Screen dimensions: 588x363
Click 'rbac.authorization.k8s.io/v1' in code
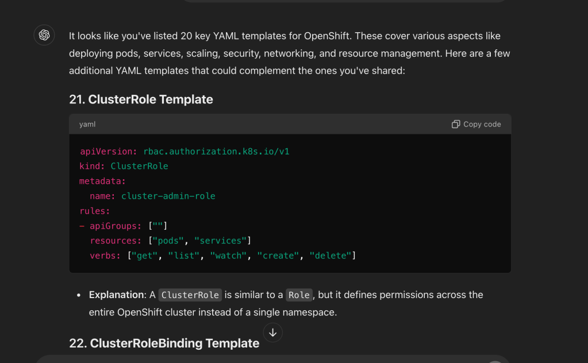(x=216, y=151)
